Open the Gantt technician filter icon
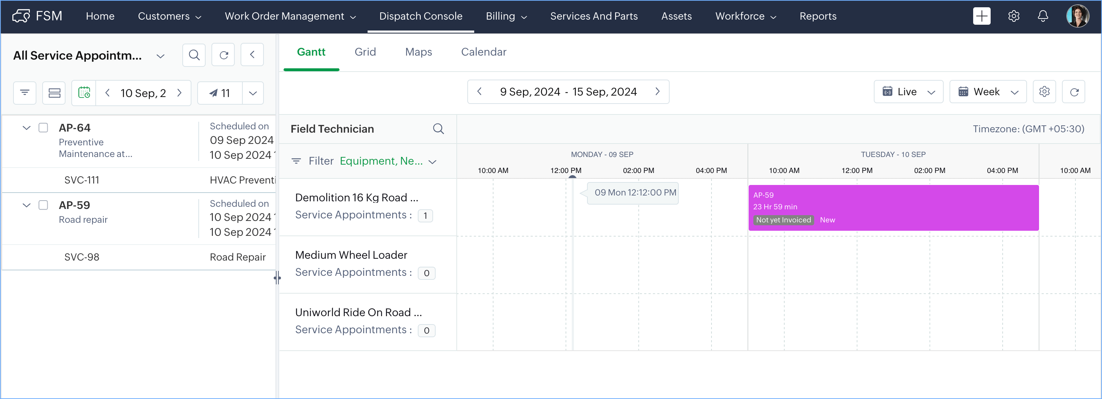Image resolution: width=1102 pixels, height=399 pixels. (296, 161)
